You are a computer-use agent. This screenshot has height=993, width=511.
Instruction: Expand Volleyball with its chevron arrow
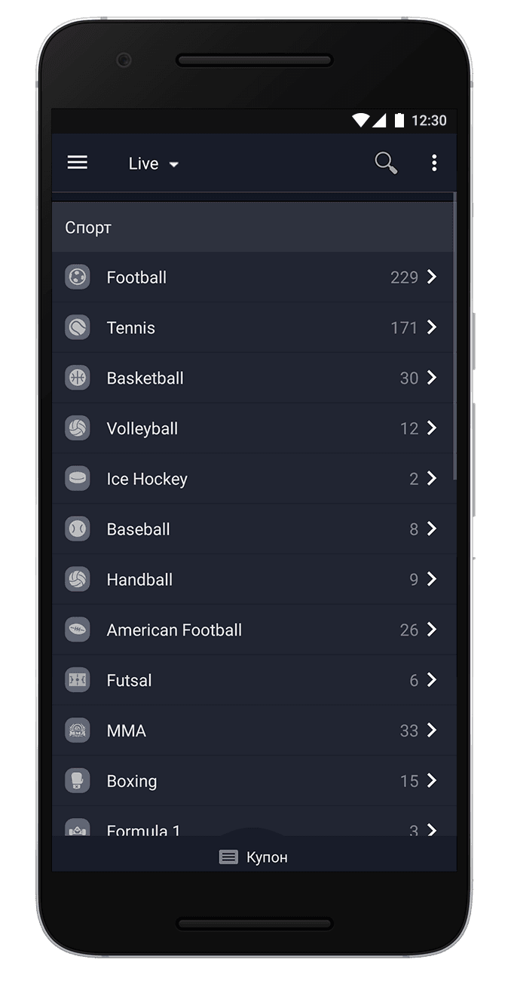point(432,428)
